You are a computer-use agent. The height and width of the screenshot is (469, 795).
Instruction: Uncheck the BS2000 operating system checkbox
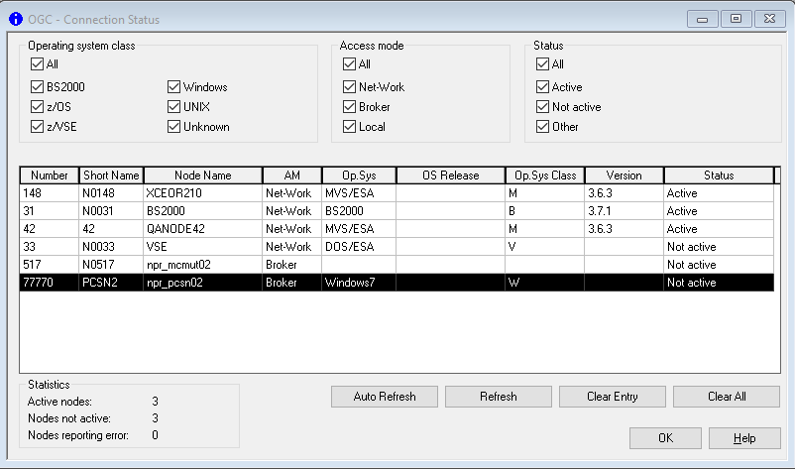pyautogui.click(x=38, y=87)
